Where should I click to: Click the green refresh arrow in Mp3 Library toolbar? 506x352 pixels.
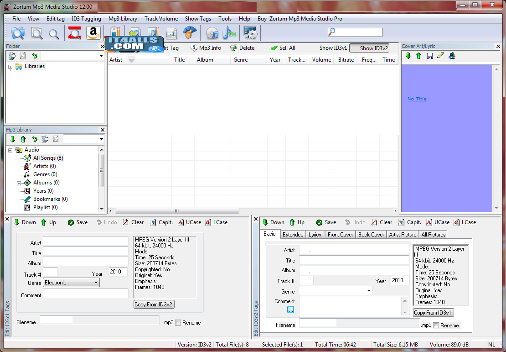pyautogui.click(x=35, y=139)
